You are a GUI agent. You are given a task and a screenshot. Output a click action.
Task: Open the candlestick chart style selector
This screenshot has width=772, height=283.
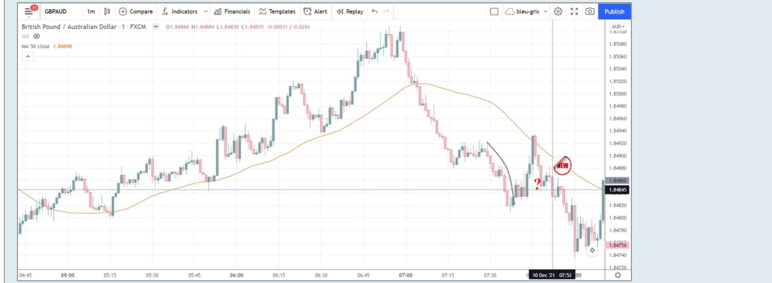[x=107, y=11]
